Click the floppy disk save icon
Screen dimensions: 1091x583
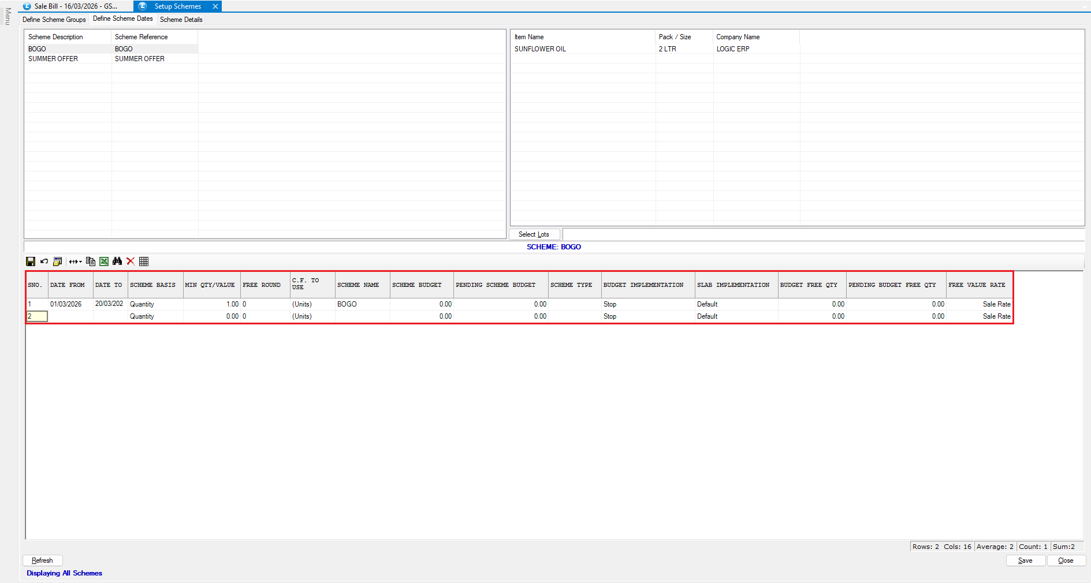click(x=31, y=261)
